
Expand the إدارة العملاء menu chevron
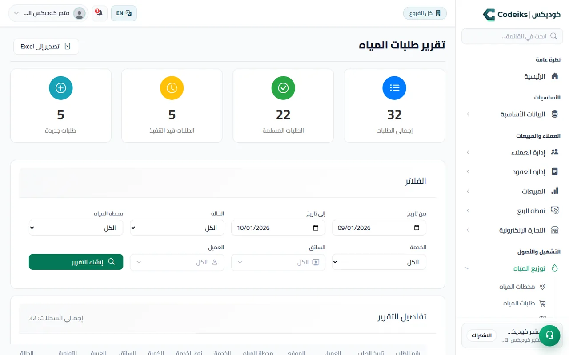[x=468, y=152]
